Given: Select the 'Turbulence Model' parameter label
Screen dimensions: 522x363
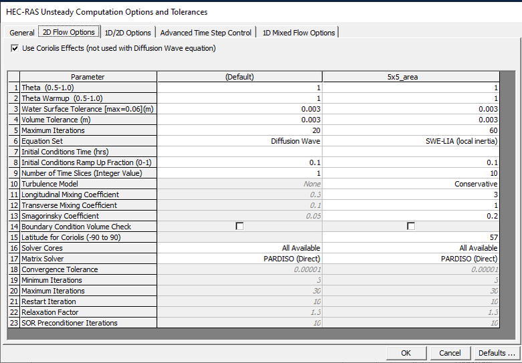Looking at the screenshot, I should pos(88,184).
